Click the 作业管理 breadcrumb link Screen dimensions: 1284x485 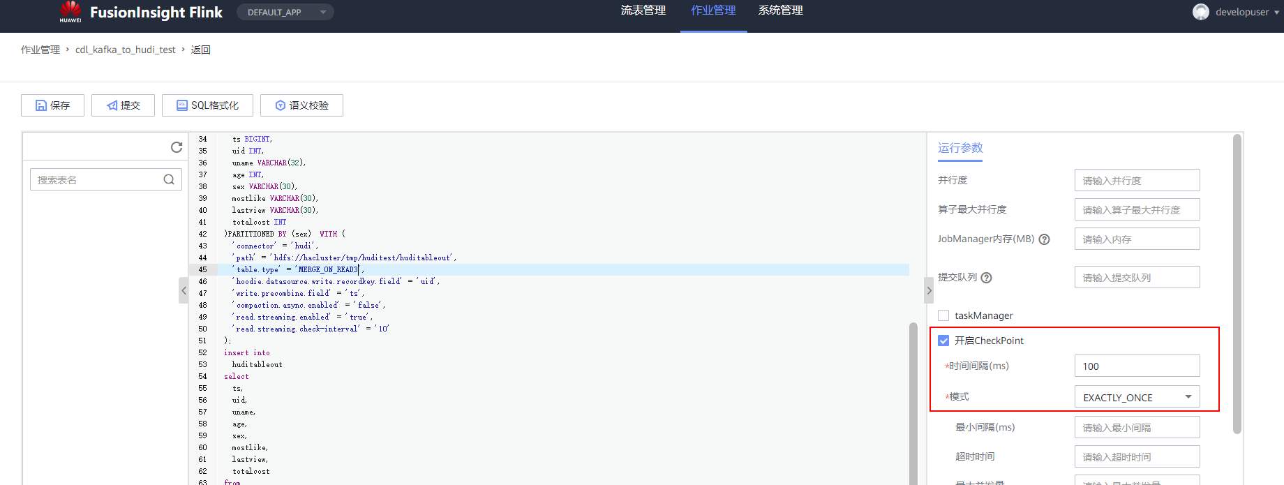tap(40, 50)
